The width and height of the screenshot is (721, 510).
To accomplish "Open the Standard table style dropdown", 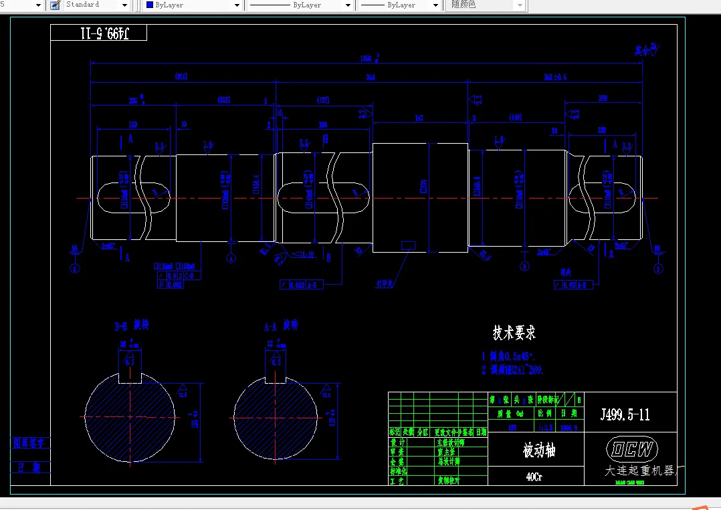I will [124, 5].
